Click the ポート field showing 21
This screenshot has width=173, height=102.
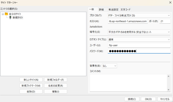tap(165, 21)
